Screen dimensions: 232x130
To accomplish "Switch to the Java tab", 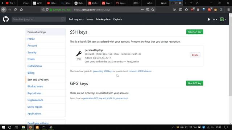I will pos(107,3).
